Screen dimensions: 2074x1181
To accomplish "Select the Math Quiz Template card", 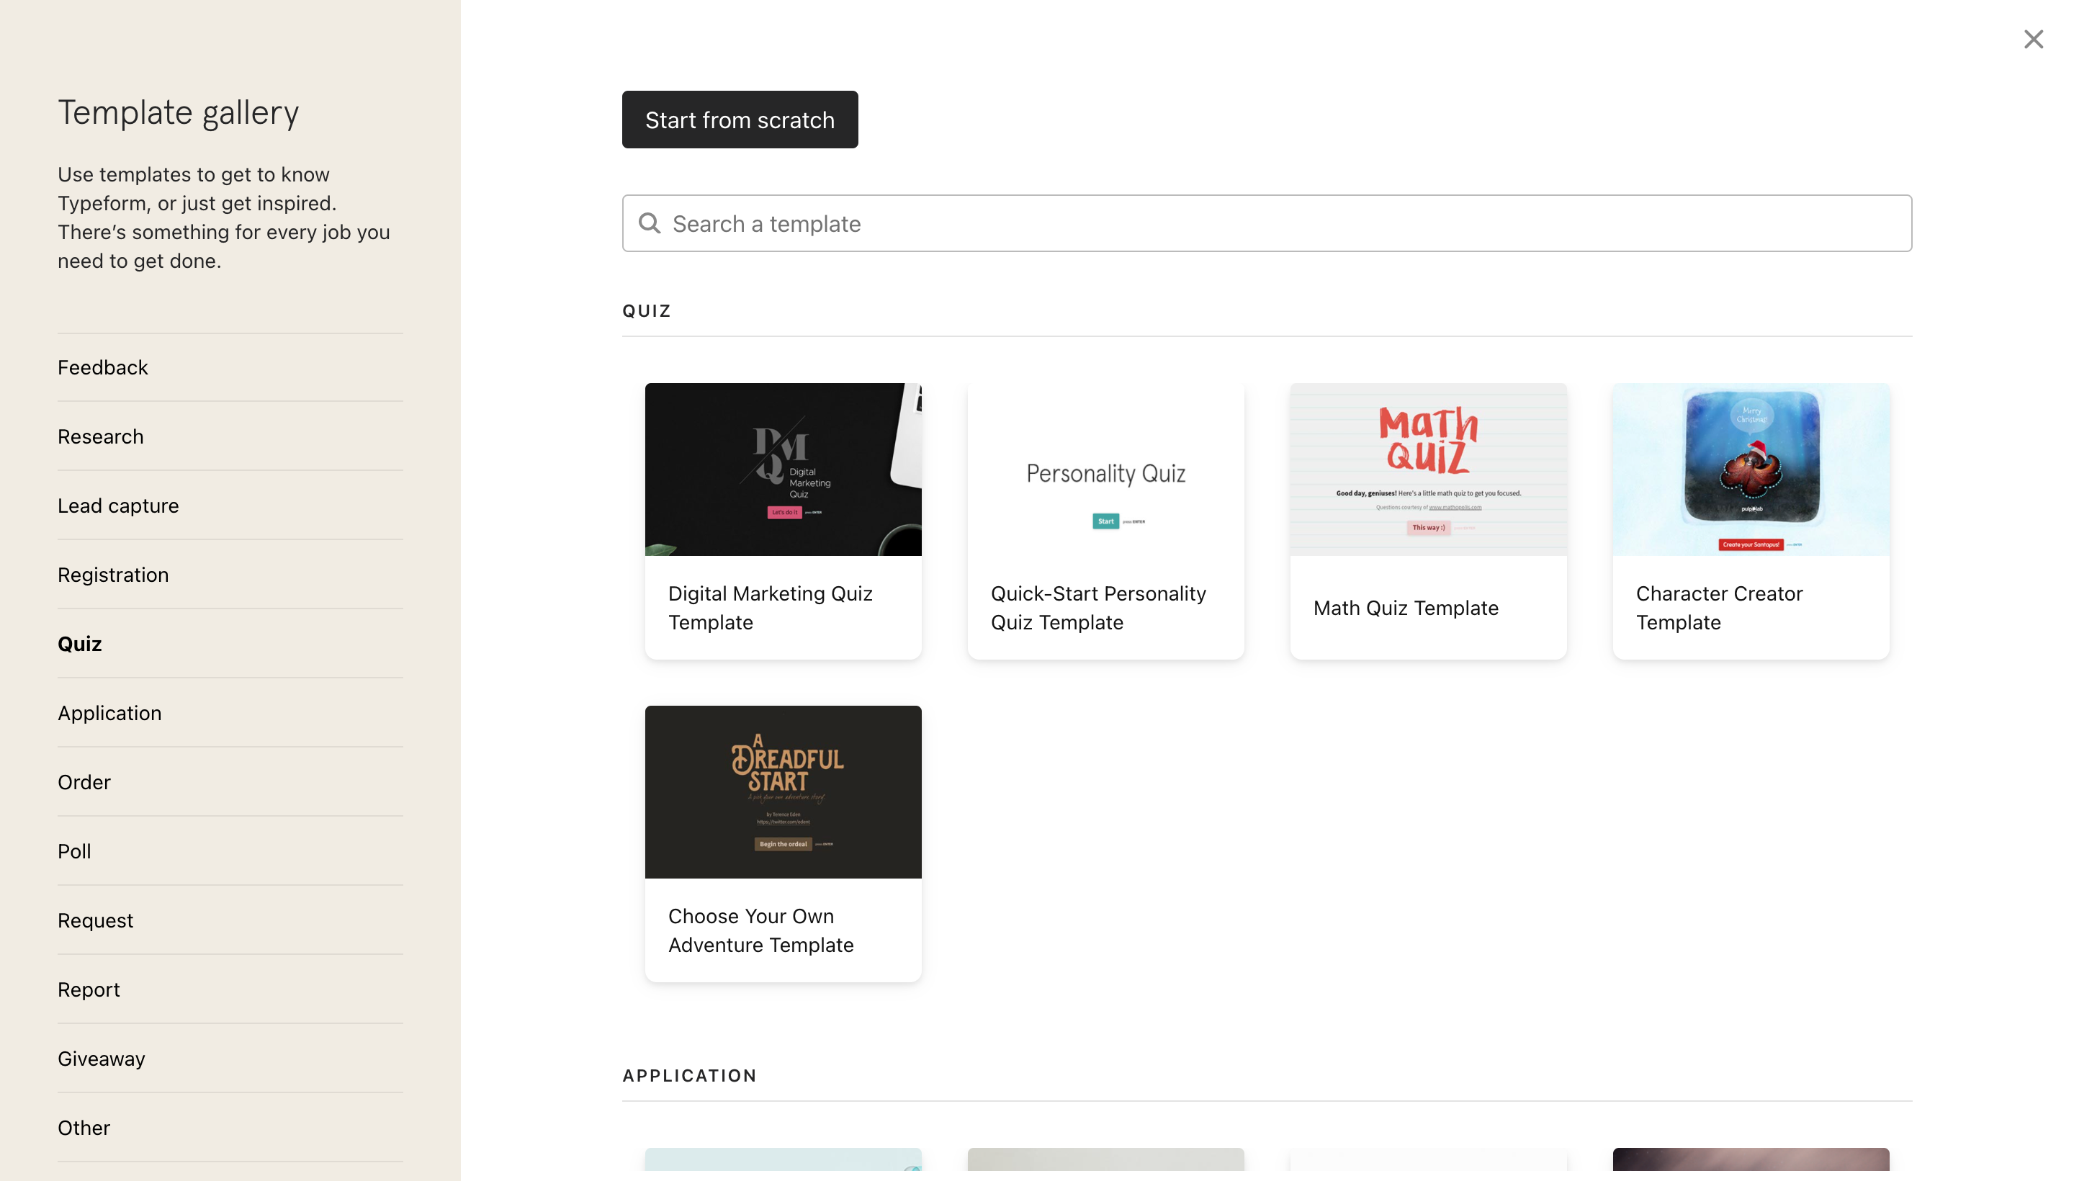I will [1427, 521].
